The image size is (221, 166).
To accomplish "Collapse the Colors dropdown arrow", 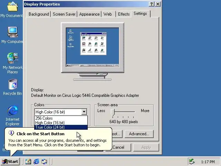I will tap(84, 112).
